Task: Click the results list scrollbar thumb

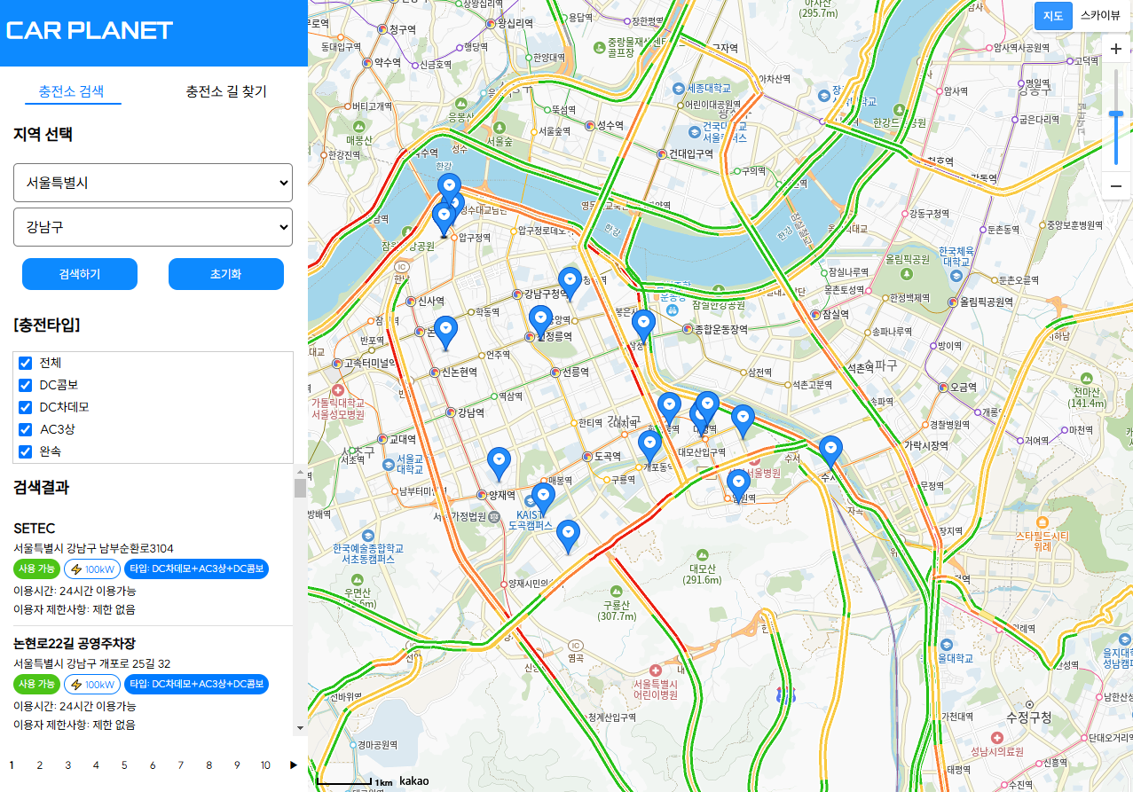Action: [x=300, y=489]
